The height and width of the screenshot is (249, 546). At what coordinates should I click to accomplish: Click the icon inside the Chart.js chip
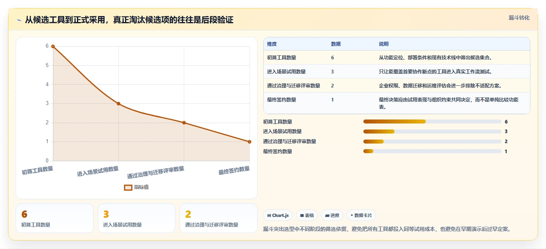click(269, 215)
